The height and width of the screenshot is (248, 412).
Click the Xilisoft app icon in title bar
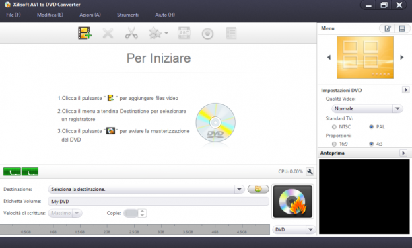(7, 5)
